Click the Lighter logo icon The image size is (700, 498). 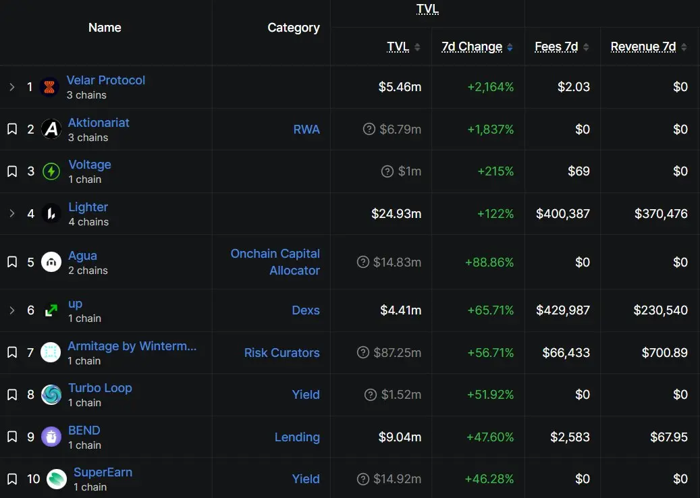[51, 213]
